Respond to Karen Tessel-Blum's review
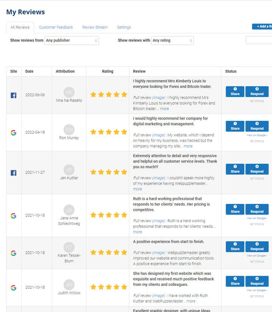 click(x=257, y=247)
